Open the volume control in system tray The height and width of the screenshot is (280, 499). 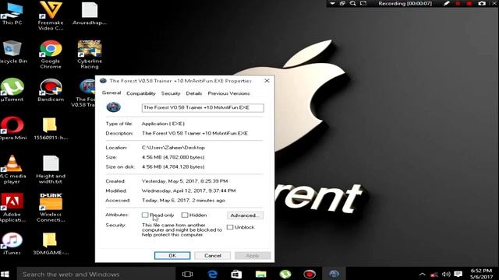[446, 274]
